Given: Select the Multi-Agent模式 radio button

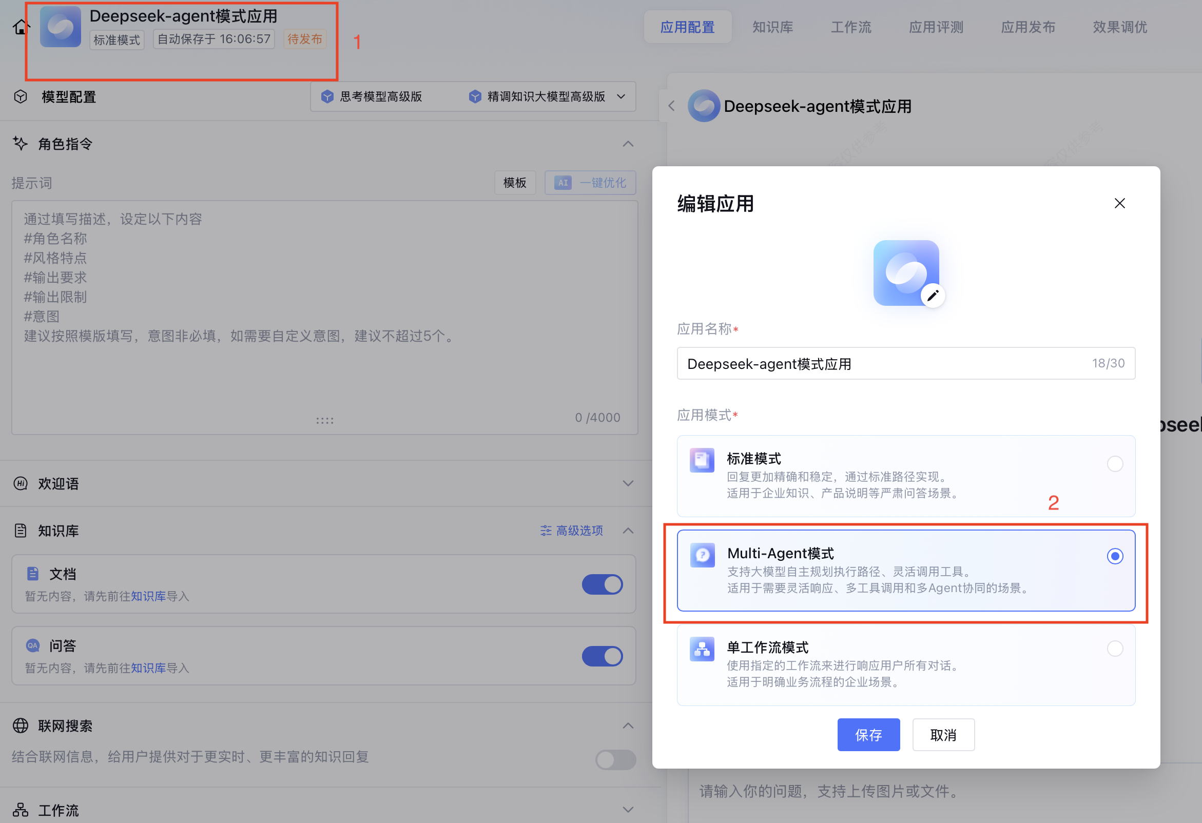Looking at the screenshot, I should [x=1115, y=556].
